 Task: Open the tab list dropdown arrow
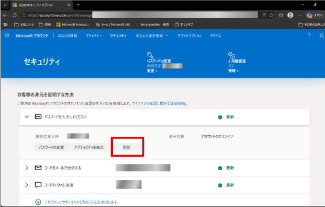pyautogui.click(x=5, y=5)
